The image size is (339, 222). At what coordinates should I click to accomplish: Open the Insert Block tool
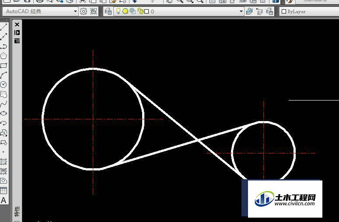coord(3,133)
